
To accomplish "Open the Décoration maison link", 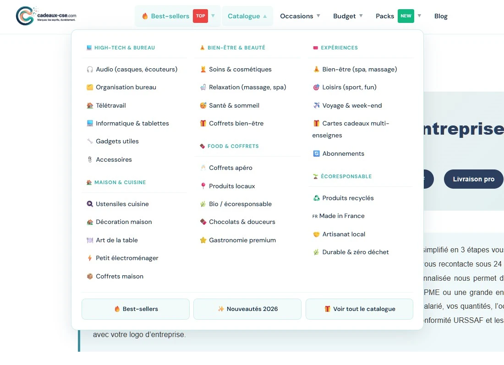I will pos(124,222).
